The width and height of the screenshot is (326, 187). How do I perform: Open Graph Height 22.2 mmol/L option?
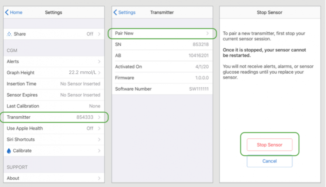point(54,73)
